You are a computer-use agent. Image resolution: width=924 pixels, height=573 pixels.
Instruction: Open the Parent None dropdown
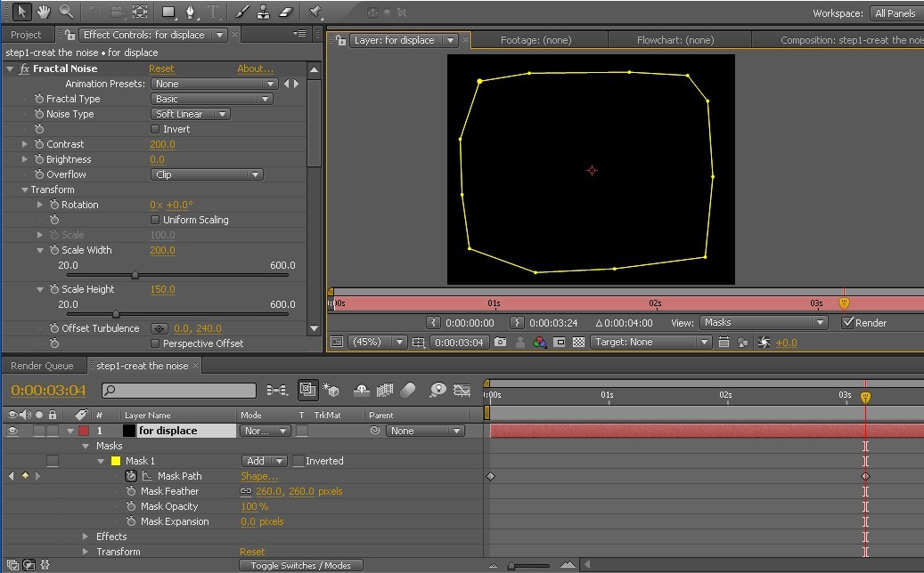[425, 431]
